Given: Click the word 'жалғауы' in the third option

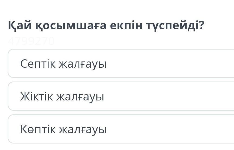Looking at the screenshot, I should pos(83,130).
